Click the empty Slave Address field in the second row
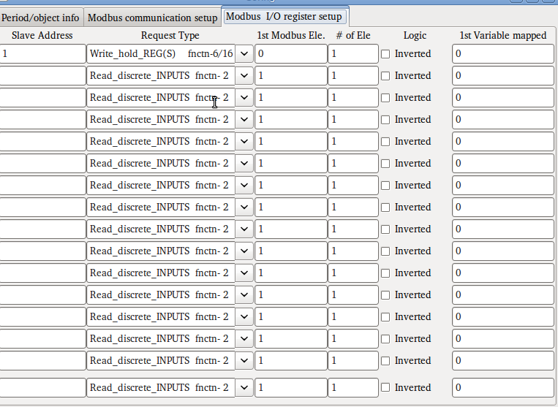This screenshot has width=558, height=407. pos(42,76)
